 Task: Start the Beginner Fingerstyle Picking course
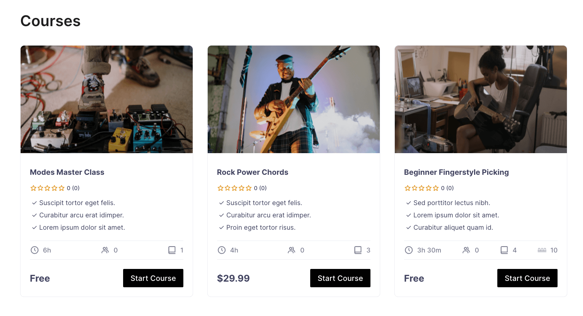pos(527,278)
